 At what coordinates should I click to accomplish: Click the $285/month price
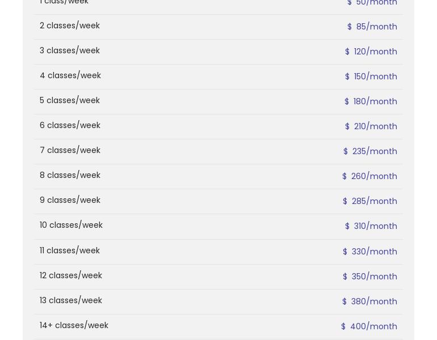tap(370, 201)
